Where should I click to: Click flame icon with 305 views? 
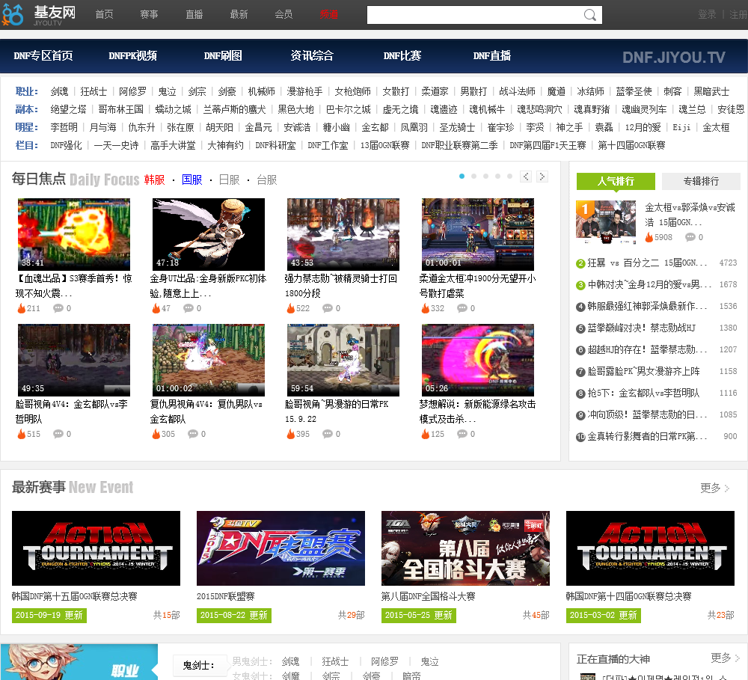156,434
